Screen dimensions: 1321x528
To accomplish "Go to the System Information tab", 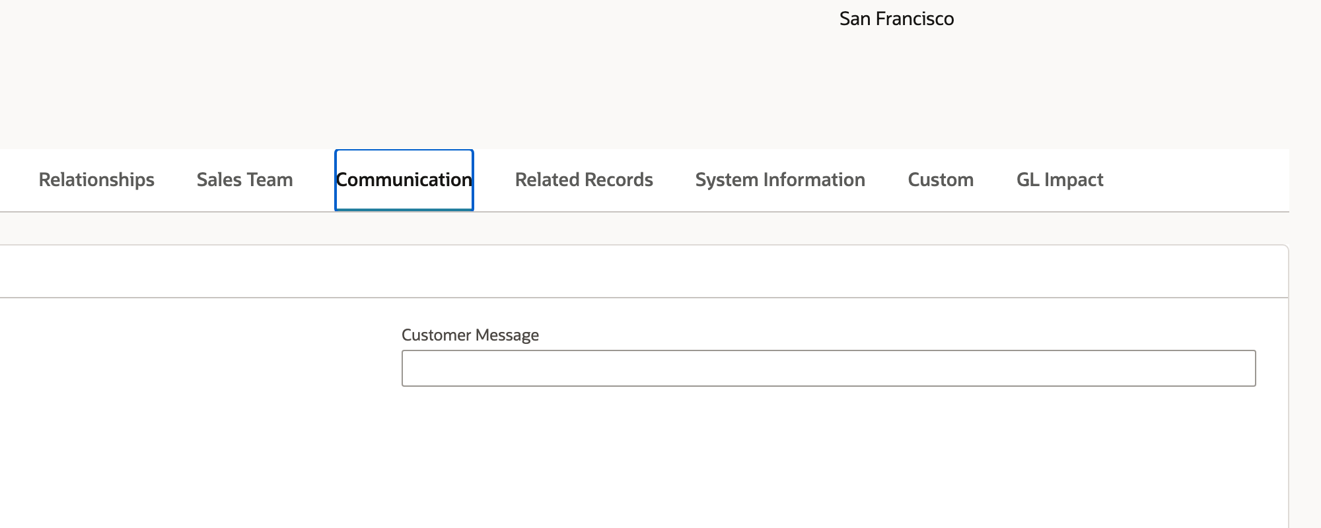I will [x=780, y=180].
